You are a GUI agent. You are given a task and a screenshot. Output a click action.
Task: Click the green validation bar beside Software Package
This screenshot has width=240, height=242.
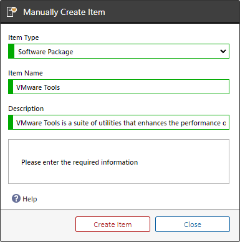[x=11, y=51]
